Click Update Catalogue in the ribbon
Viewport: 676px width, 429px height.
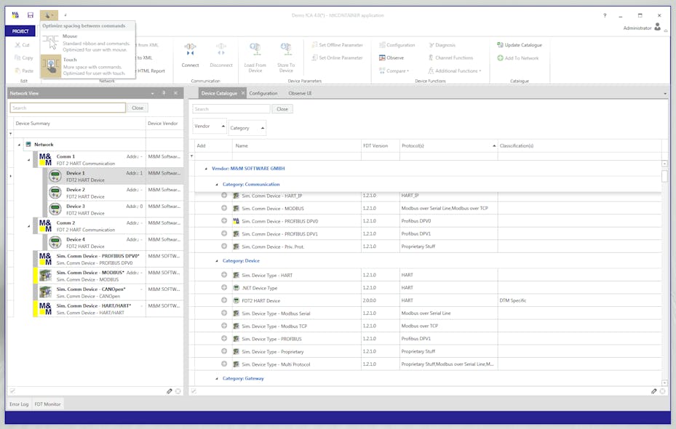(x=520, y=45)
